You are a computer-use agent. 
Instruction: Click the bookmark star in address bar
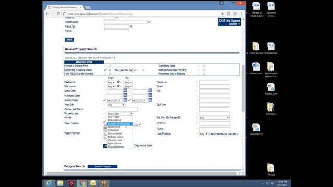(222, 14)
